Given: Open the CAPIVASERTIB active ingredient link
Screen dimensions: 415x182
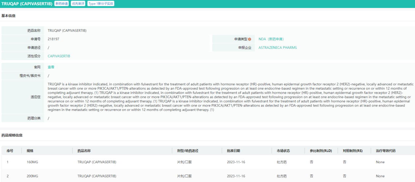Looking at the screenshot, I should [59, 56].
